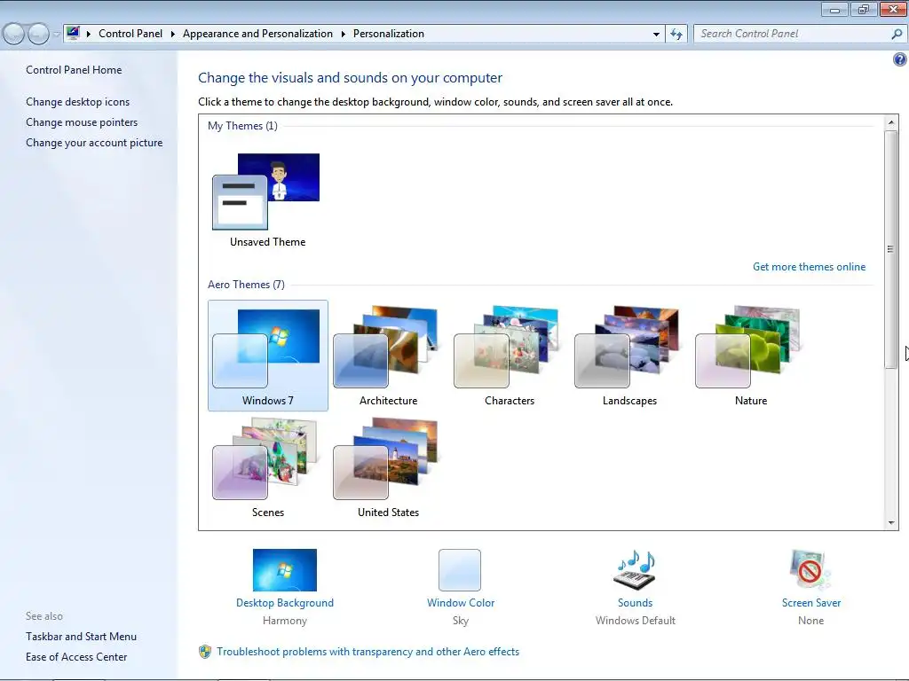
Task: Click the Forward navigation button
Action: click(38, 34)
